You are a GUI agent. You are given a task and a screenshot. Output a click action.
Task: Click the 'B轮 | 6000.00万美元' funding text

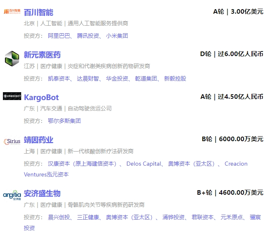click(232, 139)
